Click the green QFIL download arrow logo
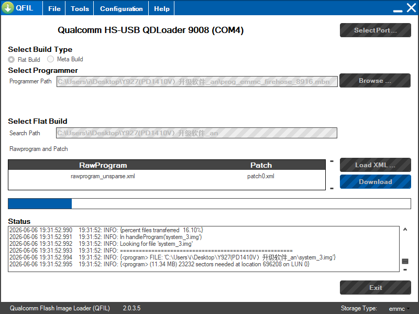This screenshot has height=314, width=419. (8, 7)
